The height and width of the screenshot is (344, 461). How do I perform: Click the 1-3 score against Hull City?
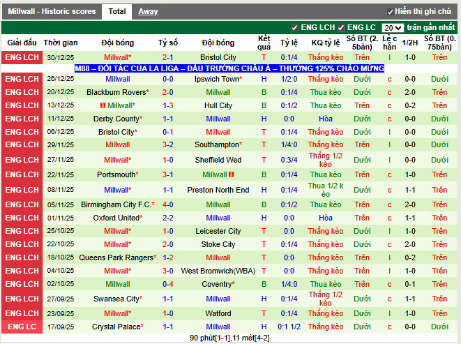(168, 105)
